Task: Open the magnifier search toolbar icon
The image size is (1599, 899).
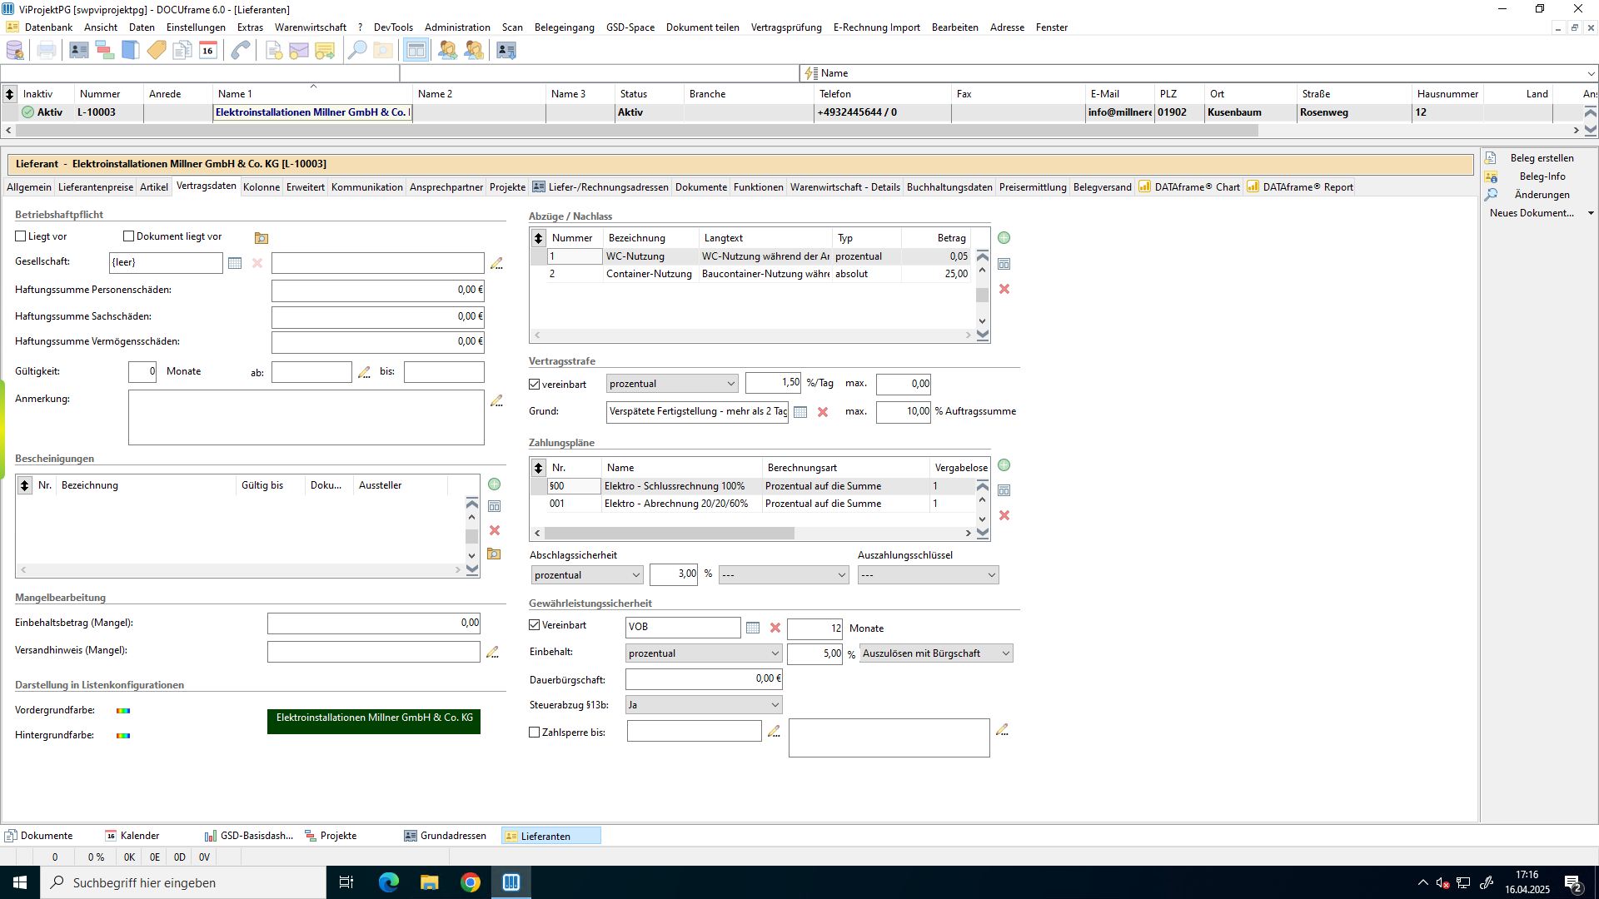Action: (356, 50)
